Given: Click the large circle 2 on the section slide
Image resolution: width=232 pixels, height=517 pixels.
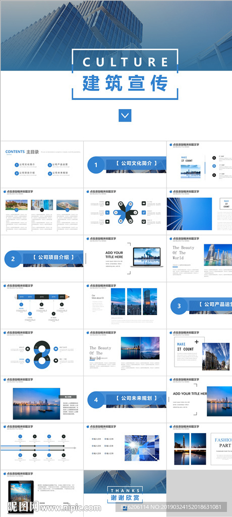Looking at the screenshot, I should [x=13, y=259].
